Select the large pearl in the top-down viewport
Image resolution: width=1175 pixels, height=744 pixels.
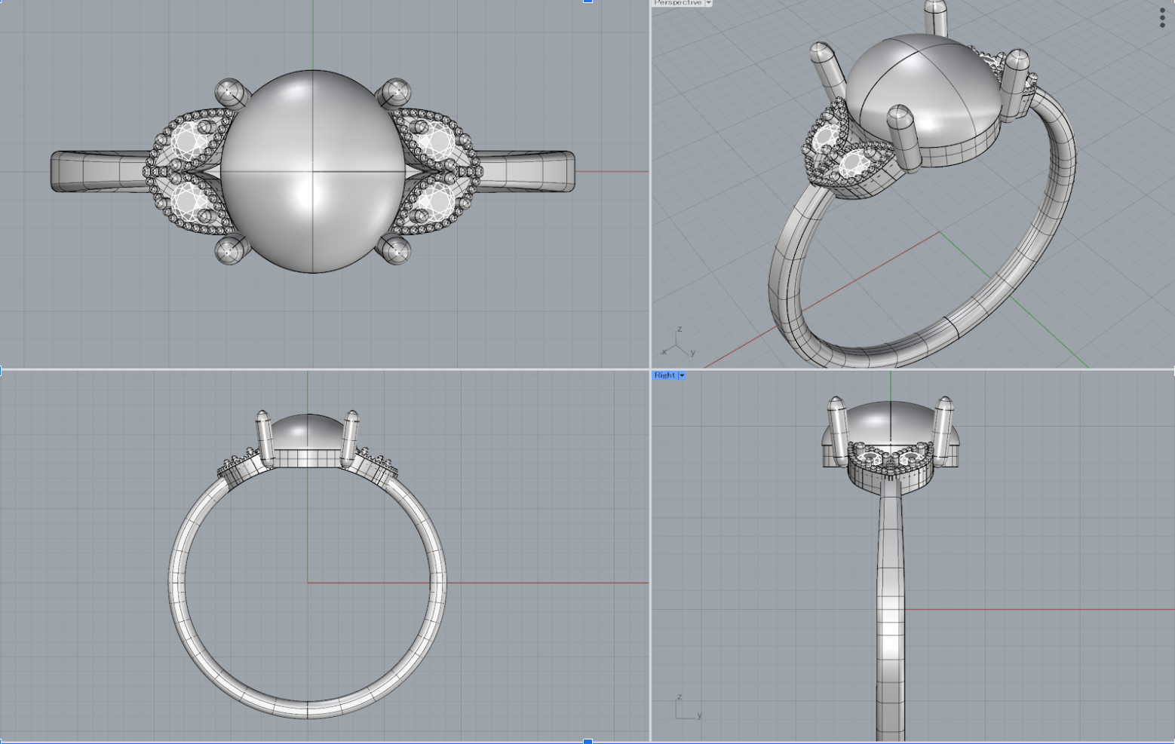(x=312, y=172)
